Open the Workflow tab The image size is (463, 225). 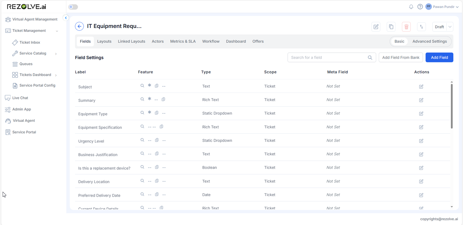click(x=211, y=41)
